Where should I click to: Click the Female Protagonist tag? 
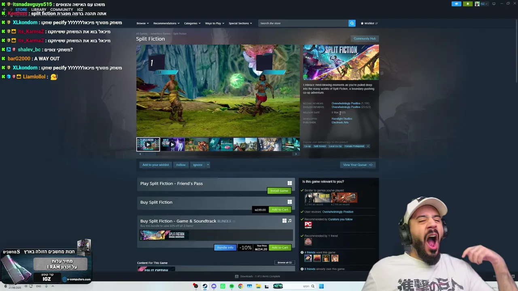[355, 146]
